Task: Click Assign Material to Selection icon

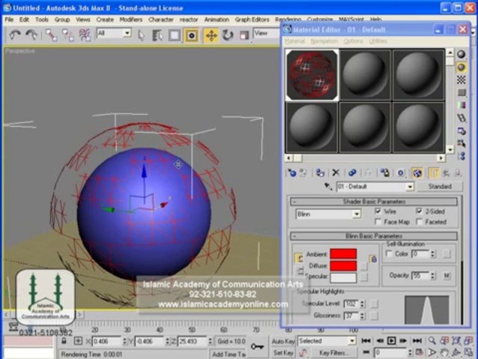Action: [320, 173]
